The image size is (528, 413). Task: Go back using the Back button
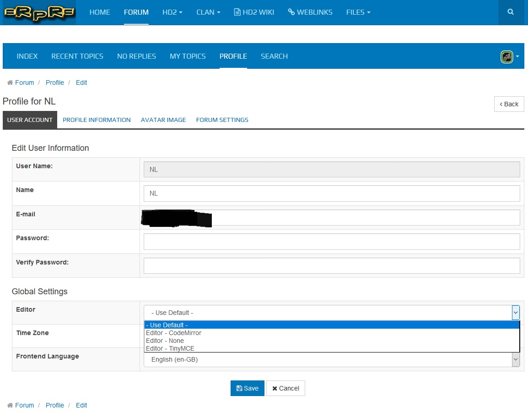tap(509, 104)
